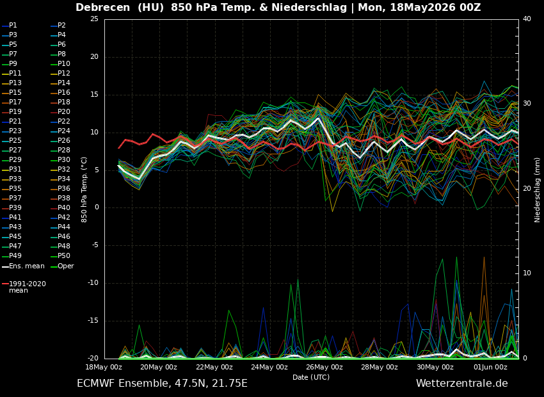This screenshot has width=544, height=397.
Task: Click legend entry P50
Action: point(60,255)
